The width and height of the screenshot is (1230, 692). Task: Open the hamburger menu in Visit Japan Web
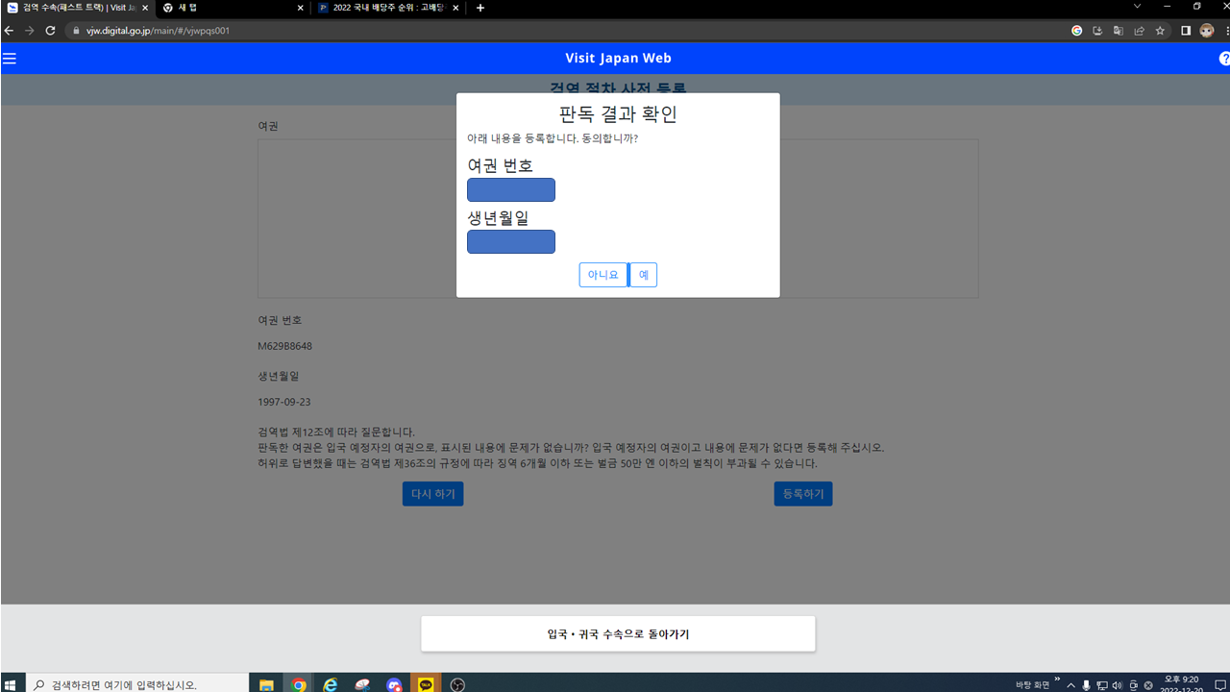point(10,59)
